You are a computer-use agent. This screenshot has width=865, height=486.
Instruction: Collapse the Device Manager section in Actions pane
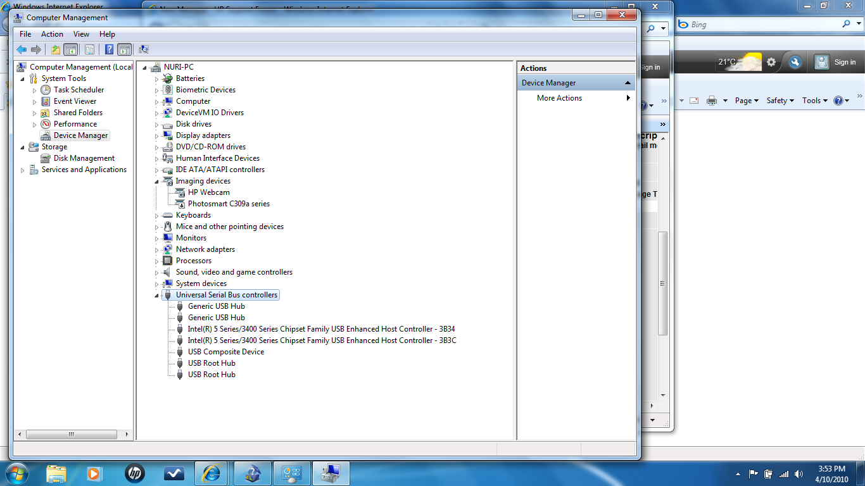[628, 83]
